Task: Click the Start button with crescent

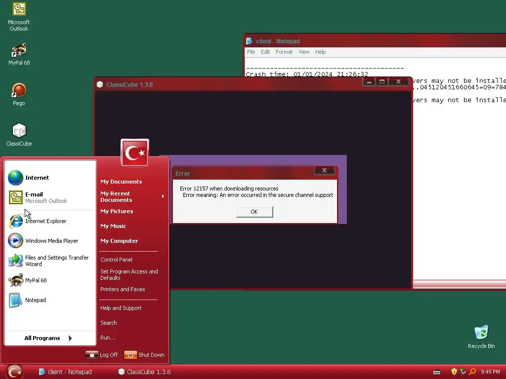Action: point(15,372)
